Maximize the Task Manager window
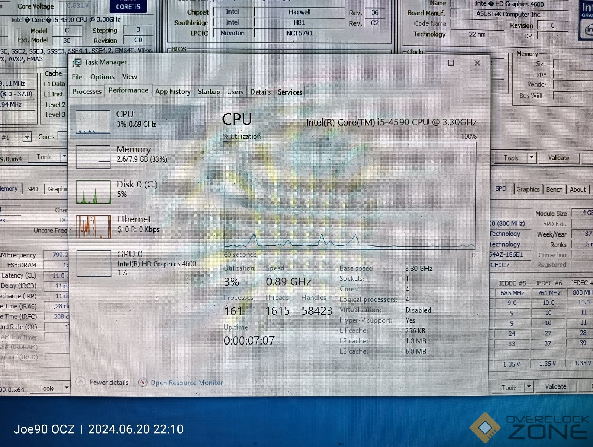 451,63
